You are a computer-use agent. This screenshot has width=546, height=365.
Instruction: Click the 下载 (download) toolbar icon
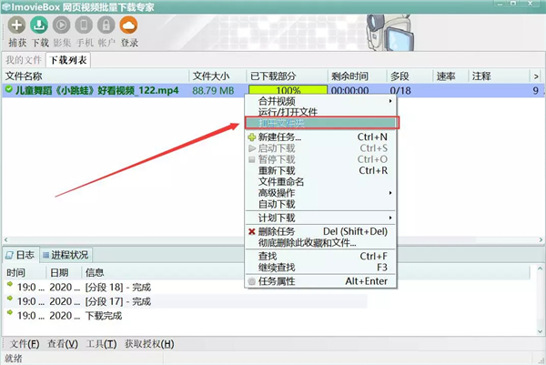point(40,25)
